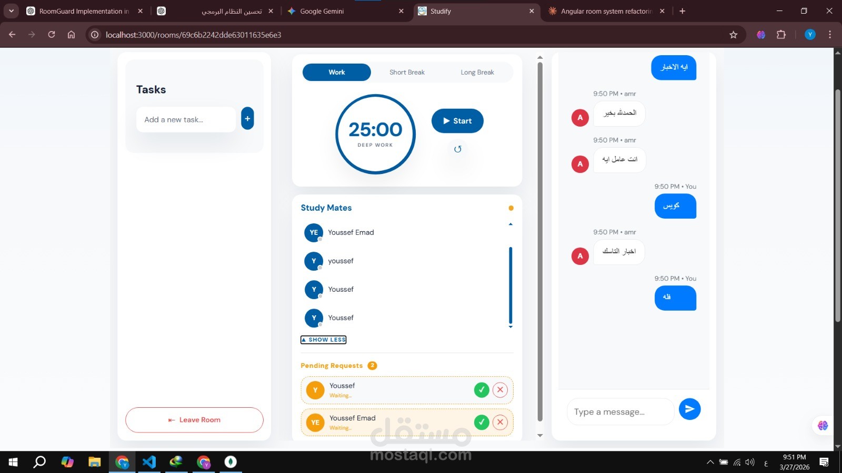This screenshot has height=473, width=842.
Task: Switch timer to Long Break
Action: pyautogui.click(x=477, y=73)
